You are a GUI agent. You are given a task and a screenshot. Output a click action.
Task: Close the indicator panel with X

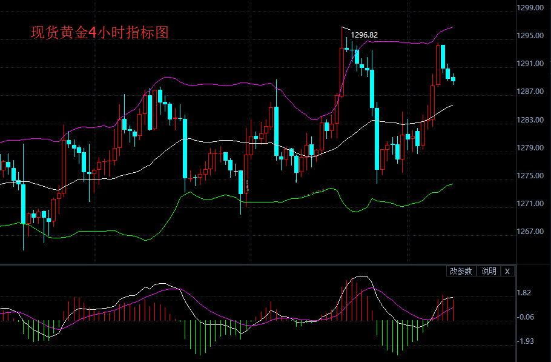pyautogui.click(x=507, y=271)
